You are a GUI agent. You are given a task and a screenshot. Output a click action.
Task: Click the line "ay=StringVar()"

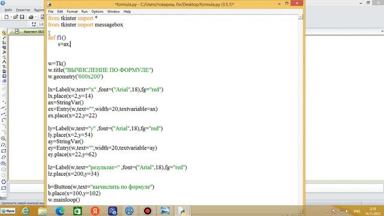coord(65,142)
